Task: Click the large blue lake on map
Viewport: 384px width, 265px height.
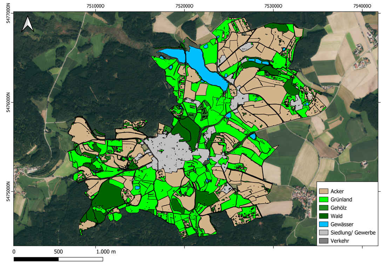Action: pos(204,67)
